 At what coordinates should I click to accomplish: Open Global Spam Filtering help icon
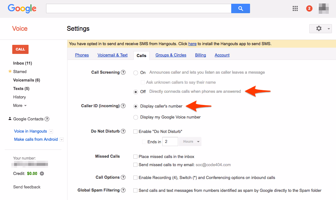coord(123,190)
